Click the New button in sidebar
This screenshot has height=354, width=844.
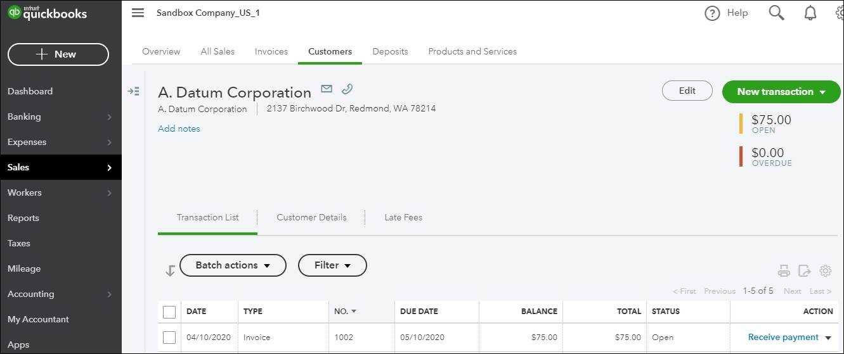point(58,54)
